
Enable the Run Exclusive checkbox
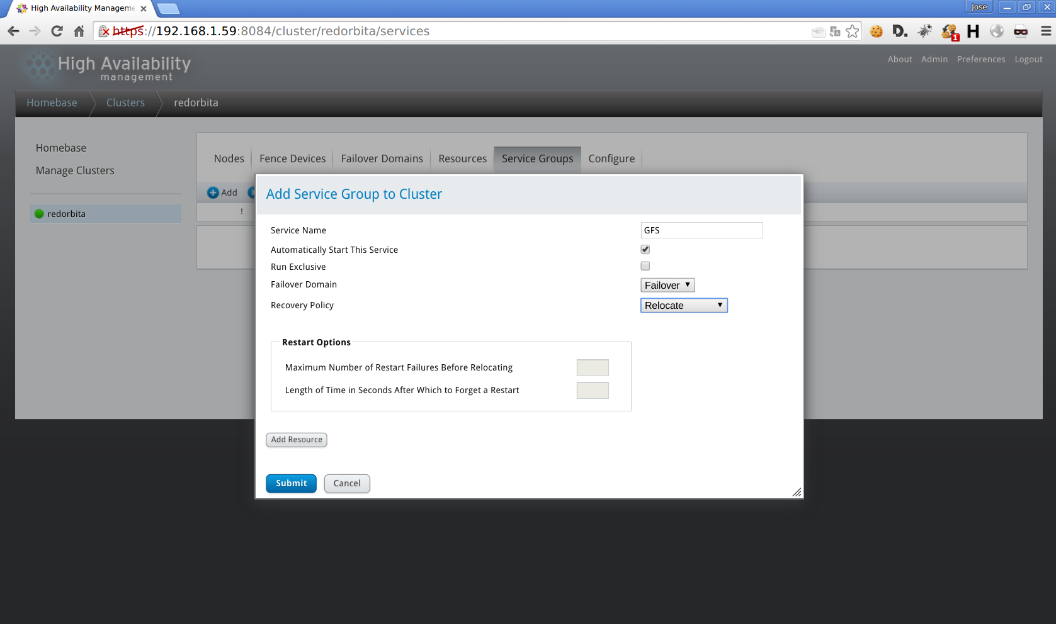pyautogui.click(x=645, y=266)
